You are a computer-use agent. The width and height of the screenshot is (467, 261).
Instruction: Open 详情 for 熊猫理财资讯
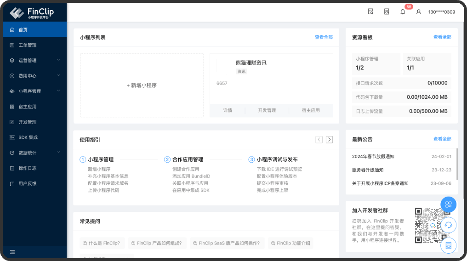pyautogui.click(x=228, y=110)
